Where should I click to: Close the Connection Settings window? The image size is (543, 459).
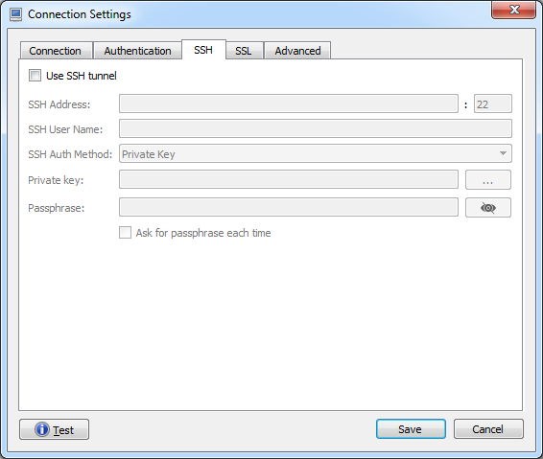coord(514,10)
